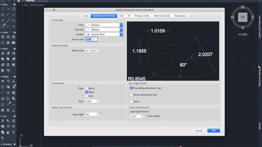Click the N compass direction on ViewCube
262x147 pixels.
[x=243, y=7]
